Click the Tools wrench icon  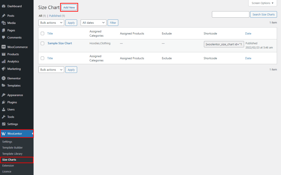point(3,117)
